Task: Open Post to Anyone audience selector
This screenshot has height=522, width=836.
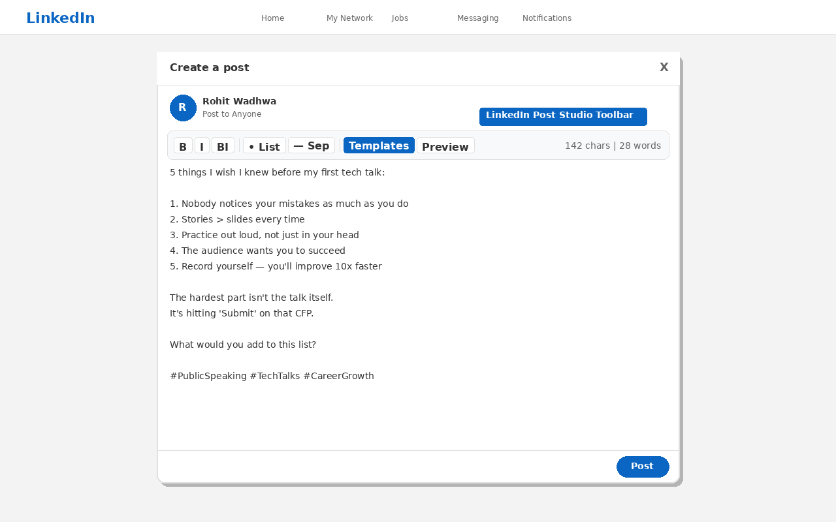Action: (x=232, y=114)
